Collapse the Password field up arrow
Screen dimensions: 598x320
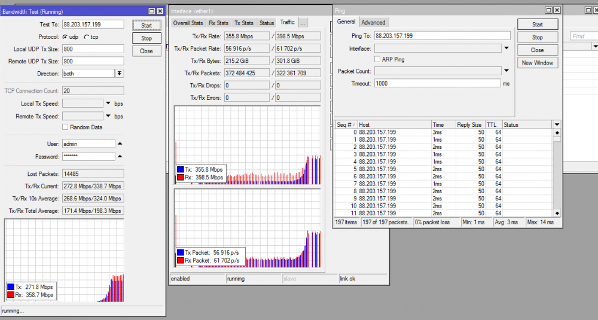pos(120,157)
